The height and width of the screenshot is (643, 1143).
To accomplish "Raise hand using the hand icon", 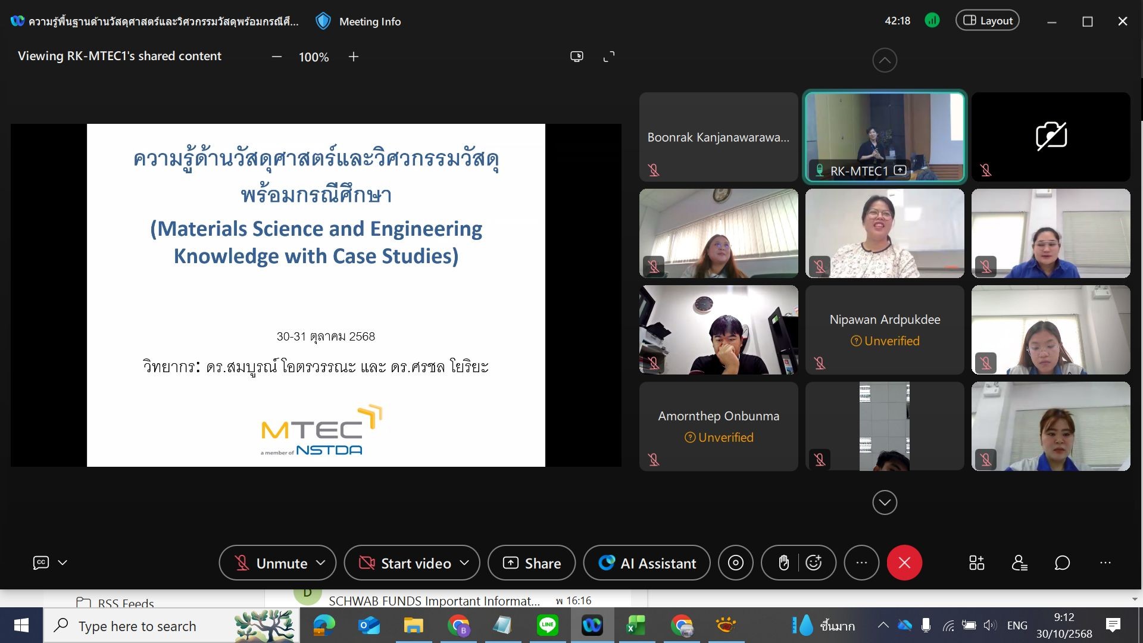I will click(x=783, y=563).
